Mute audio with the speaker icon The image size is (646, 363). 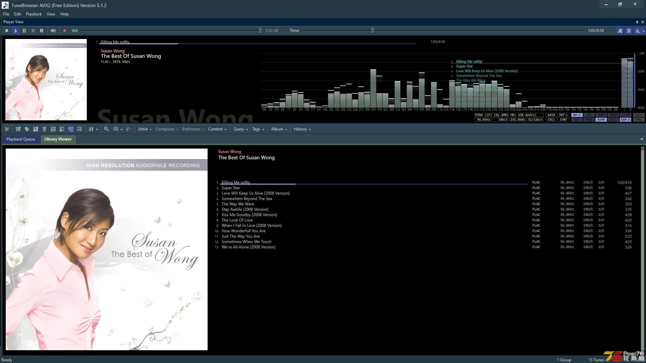pos(53,31)
